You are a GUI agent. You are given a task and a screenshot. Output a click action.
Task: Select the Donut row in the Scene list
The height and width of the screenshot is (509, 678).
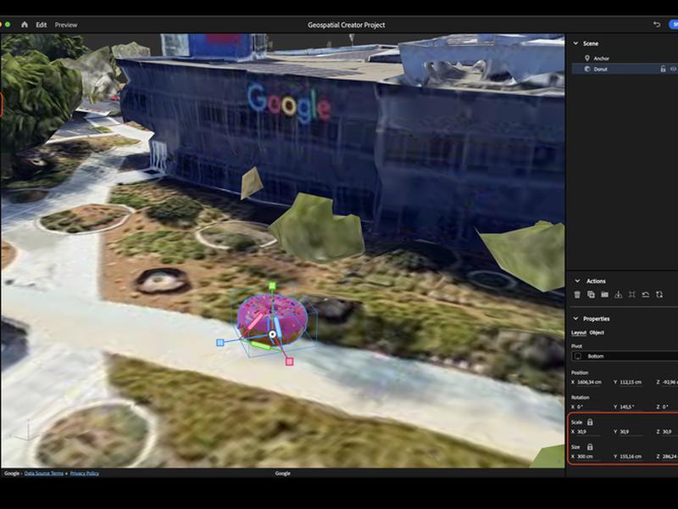[x=625, y=69]
